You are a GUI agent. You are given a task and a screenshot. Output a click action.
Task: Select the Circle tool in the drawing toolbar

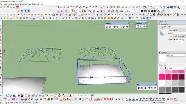point(83,11)
